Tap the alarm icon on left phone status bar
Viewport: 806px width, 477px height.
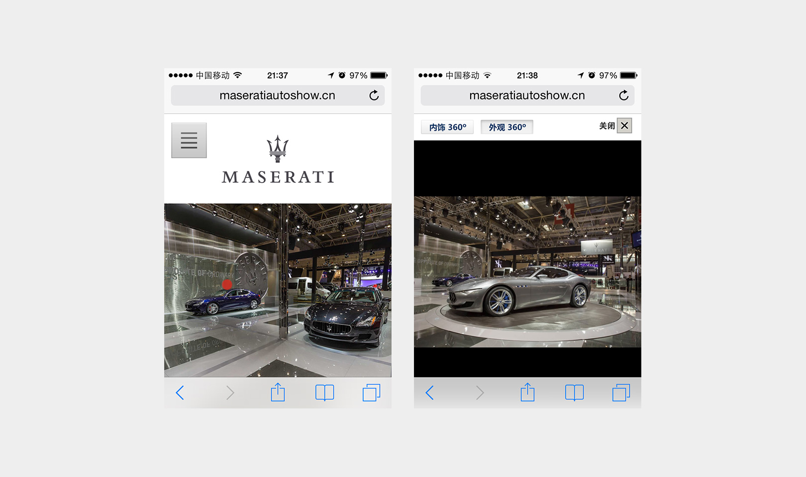coord(342,75)
